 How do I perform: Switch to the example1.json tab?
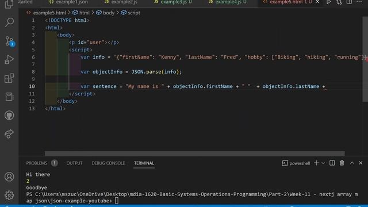(68, 2)
